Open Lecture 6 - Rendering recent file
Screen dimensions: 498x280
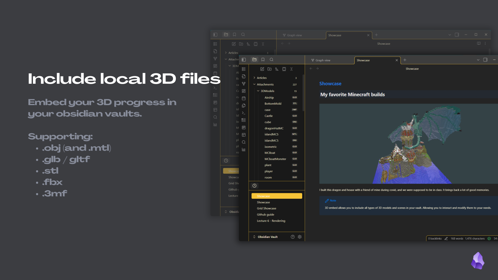point(277,221)
